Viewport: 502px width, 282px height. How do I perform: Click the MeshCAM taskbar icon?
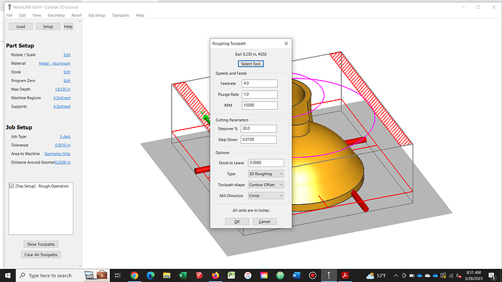click(x=329, y=275)
